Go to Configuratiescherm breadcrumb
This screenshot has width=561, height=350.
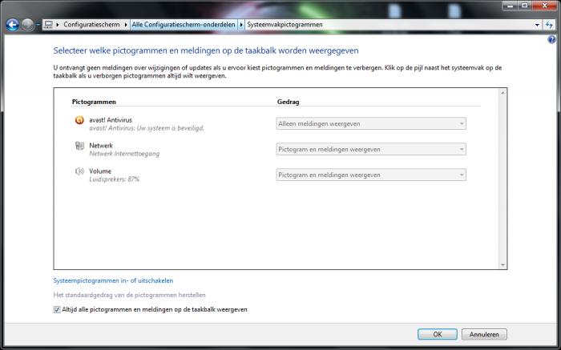pyautogui.click(x=91, y=25)
